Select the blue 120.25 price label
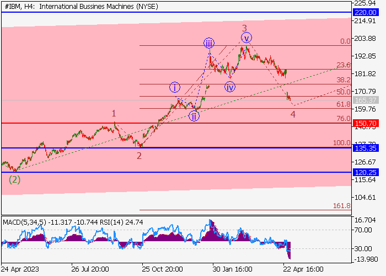386x276 pixels. click(x=366, y=172)
